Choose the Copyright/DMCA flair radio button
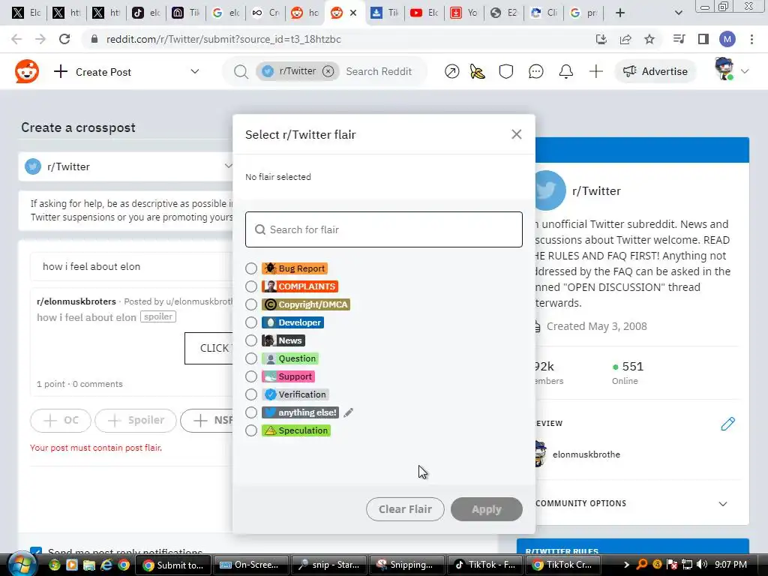The width and height of the screenshot is (768, 576). [250, 304]
